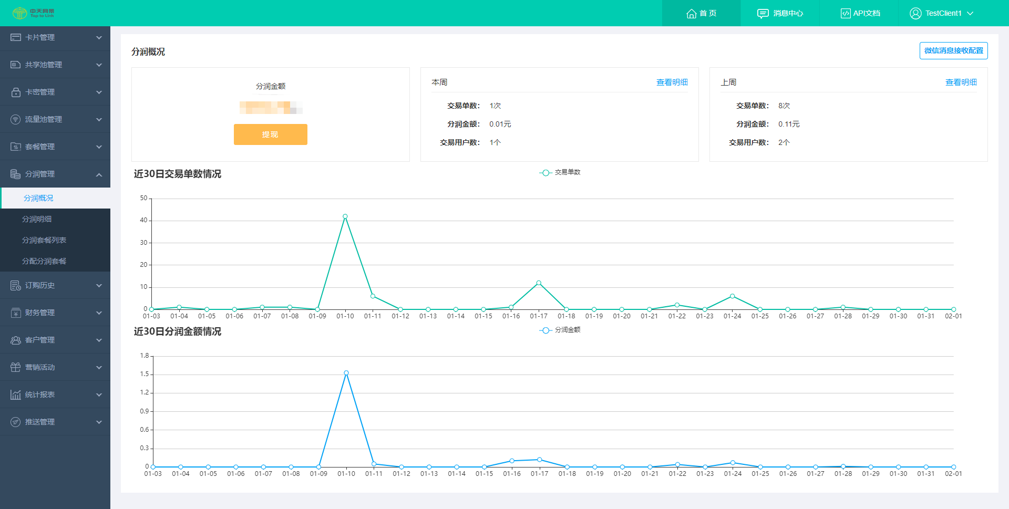Click the 01-10 peak point on 分润金额 chart
This screenshot has height=509, width=1009.
[x=346, y=373]
